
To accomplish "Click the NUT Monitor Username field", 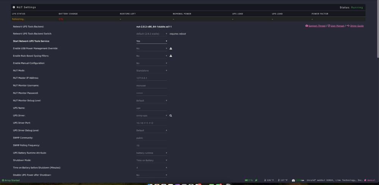I will (152, 86).
